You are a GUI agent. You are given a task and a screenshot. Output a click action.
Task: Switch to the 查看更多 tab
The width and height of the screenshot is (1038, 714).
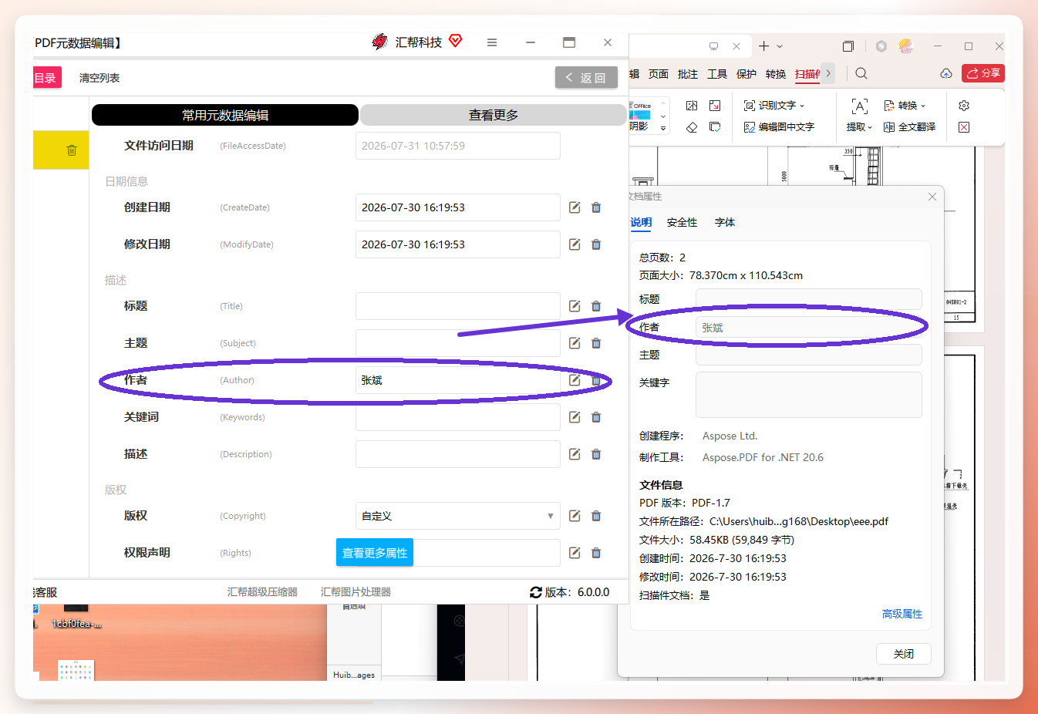pos(494,115)
